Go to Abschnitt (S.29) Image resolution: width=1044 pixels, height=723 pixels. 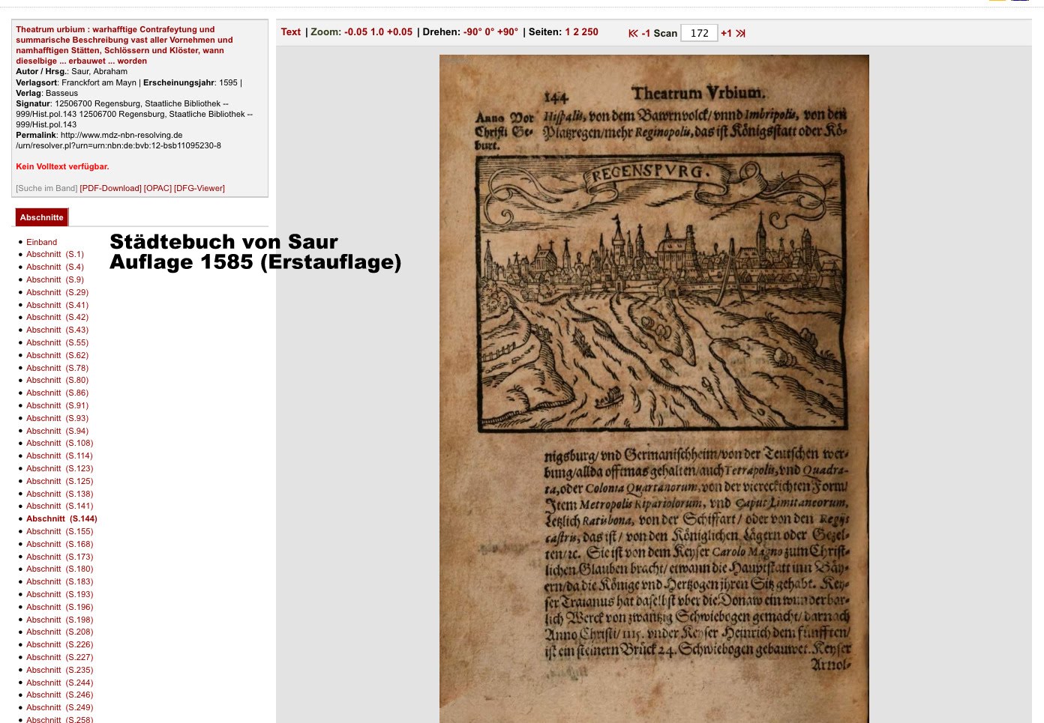coord(57,293)
